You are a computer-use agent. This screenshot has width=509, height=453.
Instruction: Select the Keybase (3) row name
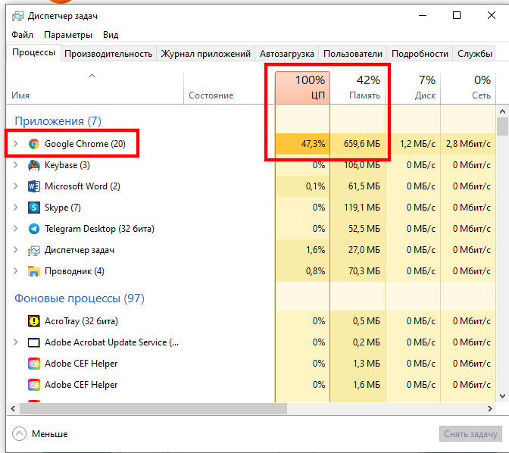point(67,165)
